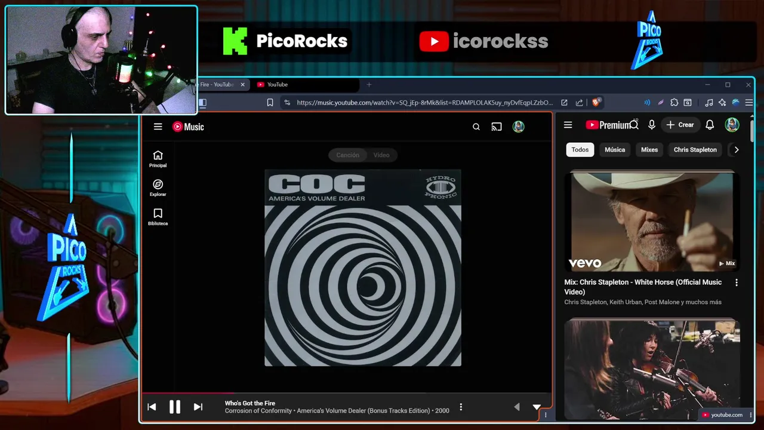Share this page link
The width and height of the screenshot is (764, 430).
(579, 103)
